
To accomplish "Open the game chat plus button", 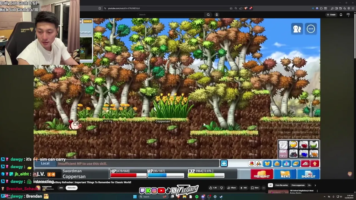I will tap(224, 164).
